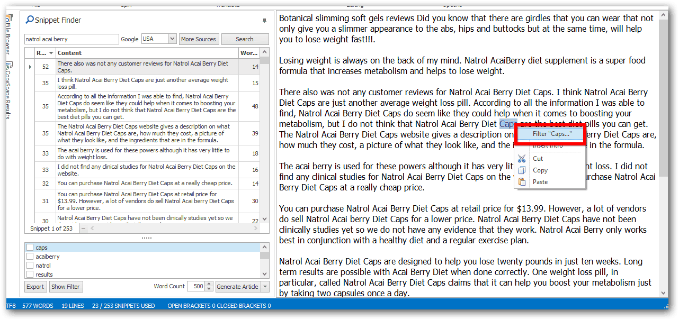Check the 'acaiberry' filter checkbox
This screenshot has height=320, width=679.
click(x=30, y=257)
